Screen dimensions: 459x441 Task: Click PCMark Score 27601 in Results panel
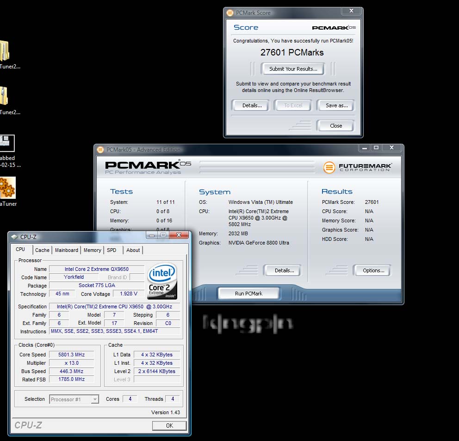[x=372, y=202]
